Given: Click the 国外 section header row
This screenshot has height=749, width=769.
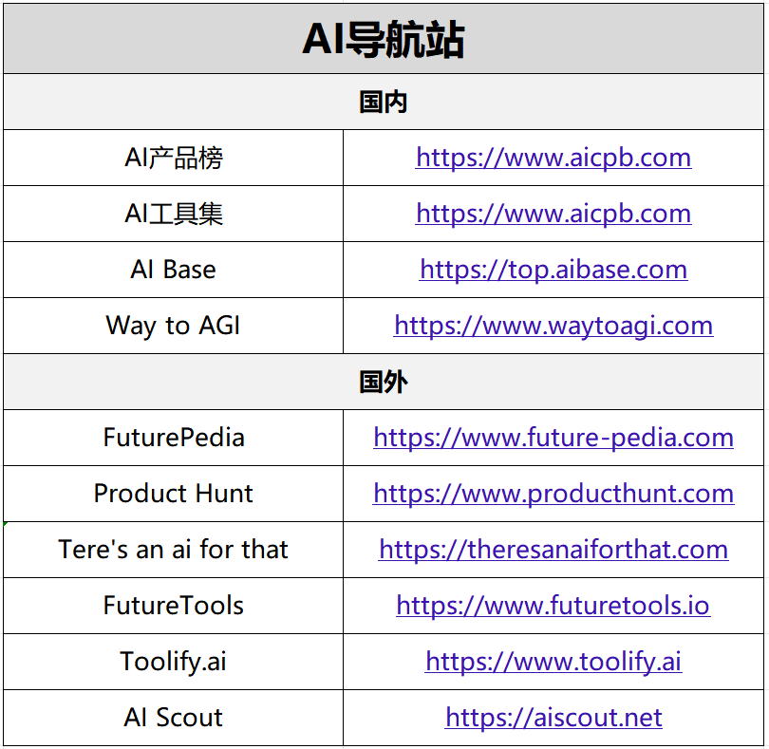Looking at the screenshot, I should coord(384,382).
